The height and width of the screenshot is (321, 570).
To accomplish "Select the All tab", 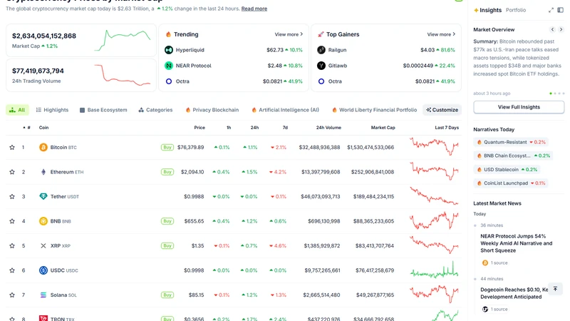I will (x=17, y=110).
